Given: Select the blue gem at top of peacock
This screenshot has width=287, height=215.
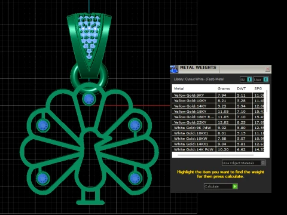Looking at the screenshot, I should pos(89,99).
